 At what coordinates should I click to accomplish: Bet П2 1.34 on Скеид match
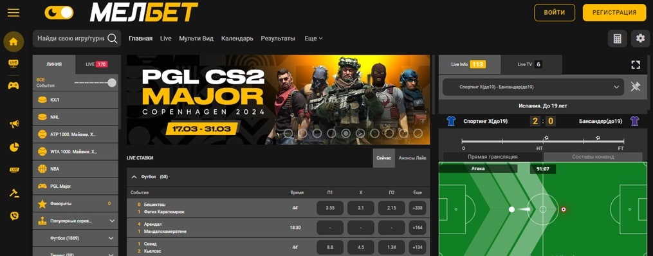coord(391,247)
